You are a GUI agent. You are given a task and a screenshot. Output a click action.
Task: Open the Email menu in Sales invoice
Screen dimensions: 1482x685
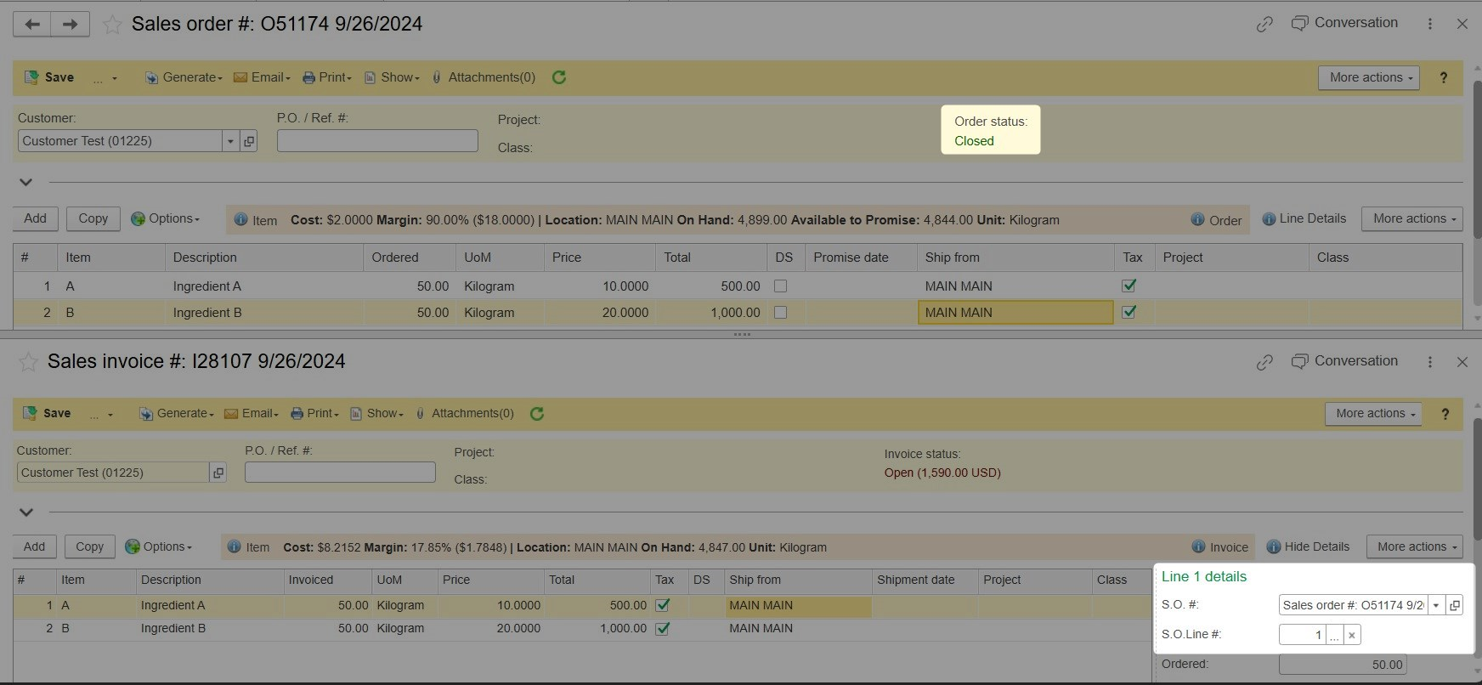[252, 414]
